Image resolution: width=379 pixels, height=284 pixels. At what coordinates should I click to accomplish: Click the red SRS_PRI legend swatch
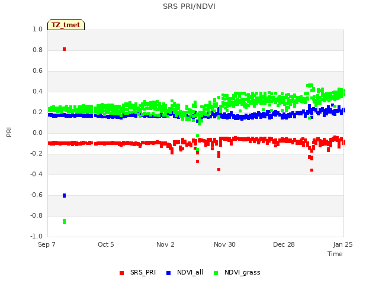click(x=121, y=273)
